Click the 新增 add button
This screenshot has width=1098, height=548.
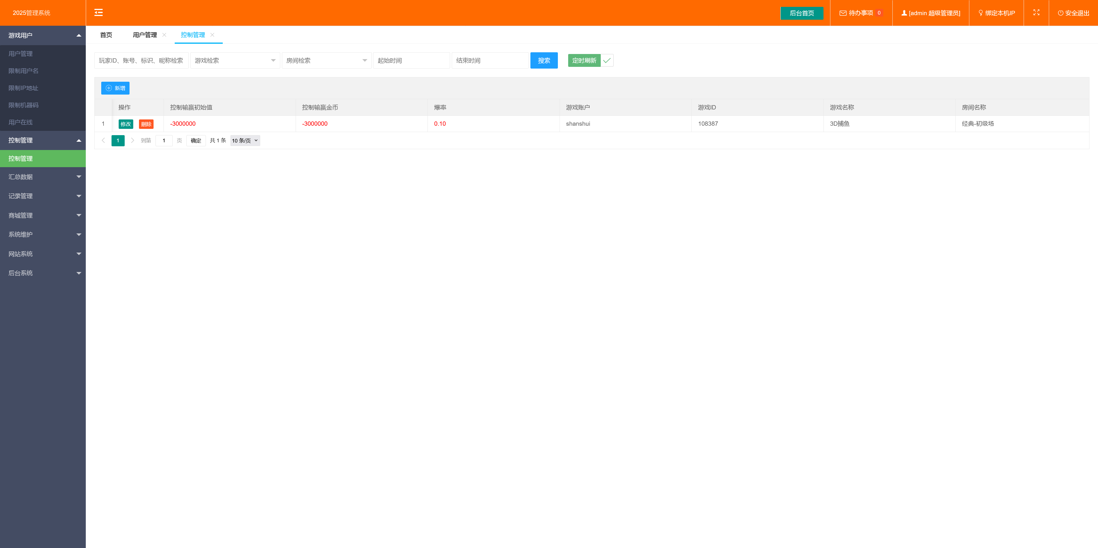point(115,88)
